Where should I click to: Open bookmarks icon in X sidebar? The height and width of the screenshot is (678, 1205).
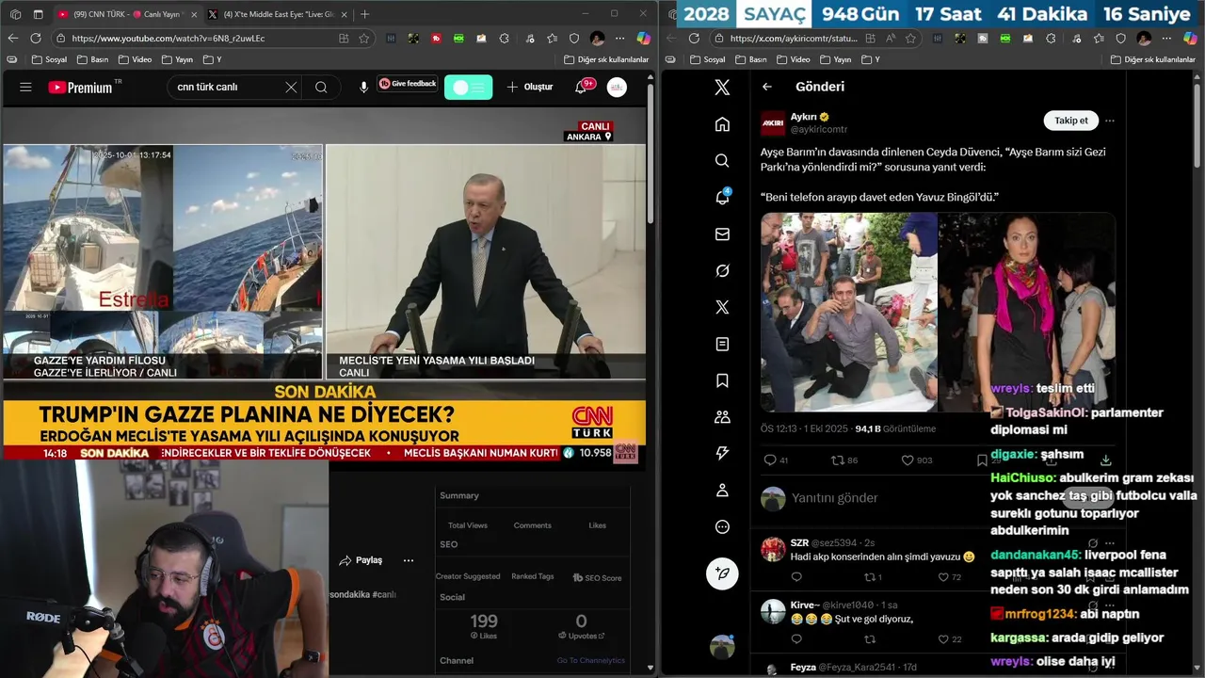(722, 380)
